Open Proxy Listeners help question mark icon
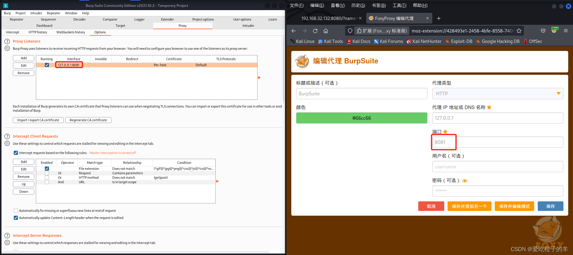 [x=7, y=41]
